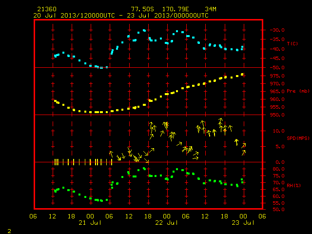Click the T(C) temperature axis label

click(x=292, y=43)
